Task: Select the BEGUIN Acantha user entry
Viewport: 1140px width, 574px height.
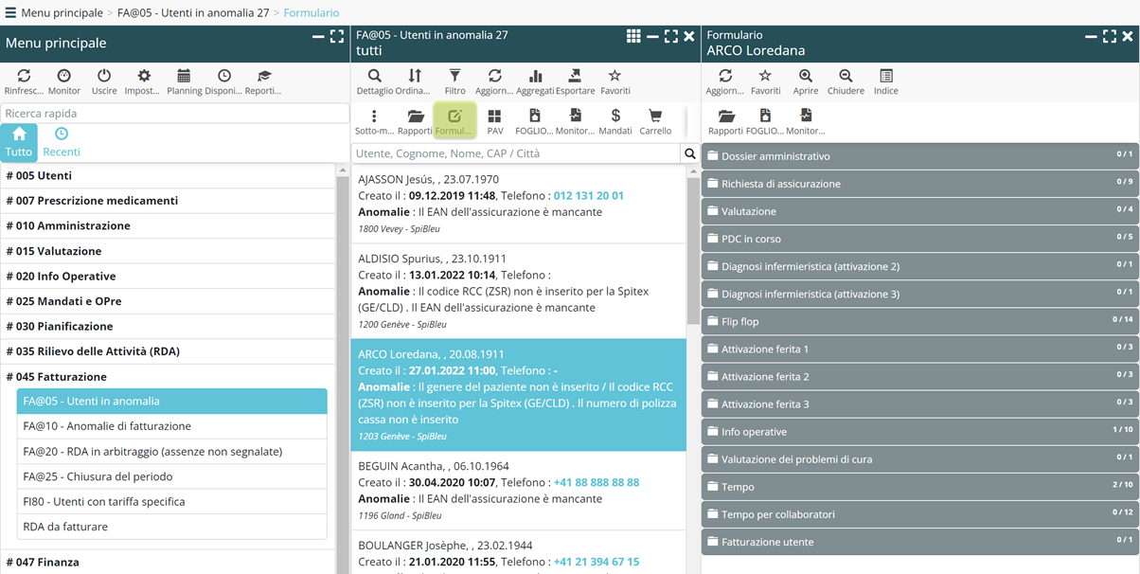Action: tap(518, 491)
